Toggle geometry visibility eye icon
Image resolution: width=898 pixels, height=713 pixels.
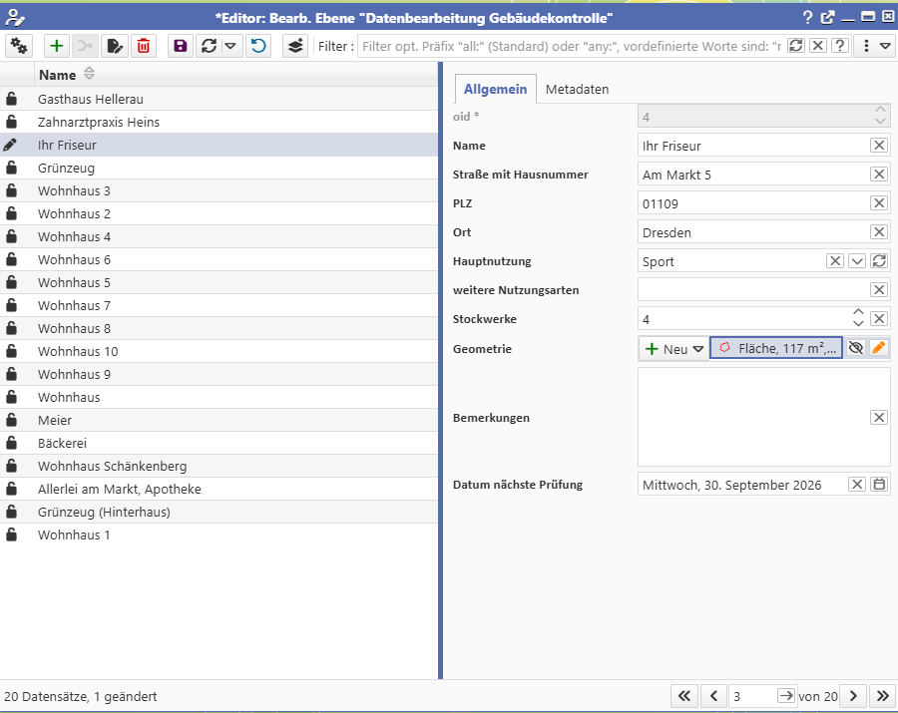pos(856,348)
